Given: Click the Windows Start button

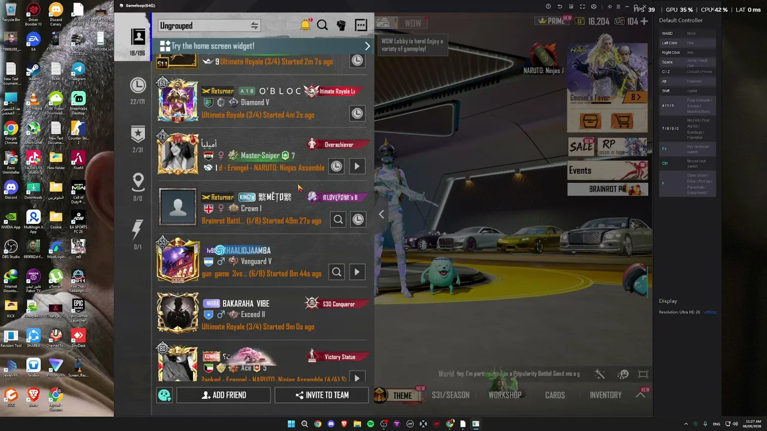Looking at the screenshot, I should tap(291, 424).
